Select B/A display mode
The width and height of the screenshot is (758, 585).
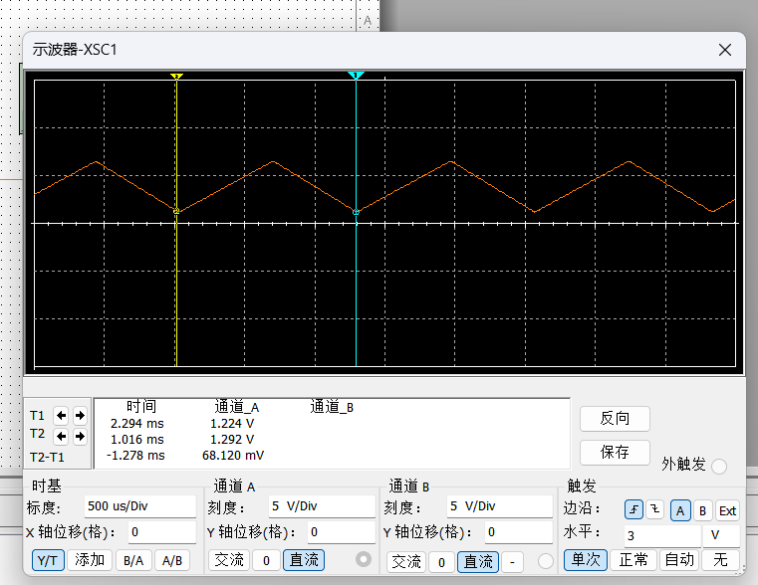133,560
